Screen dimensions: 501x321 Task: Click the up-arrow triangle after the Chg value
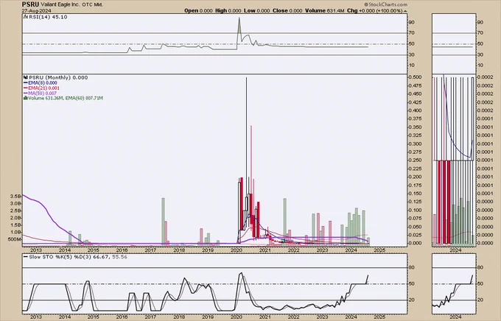click(x=405, y=11)
